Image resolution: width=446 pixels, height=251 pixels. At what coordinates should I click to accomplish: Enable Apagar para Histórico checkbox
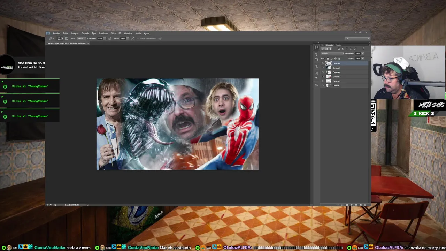(138, 39)
